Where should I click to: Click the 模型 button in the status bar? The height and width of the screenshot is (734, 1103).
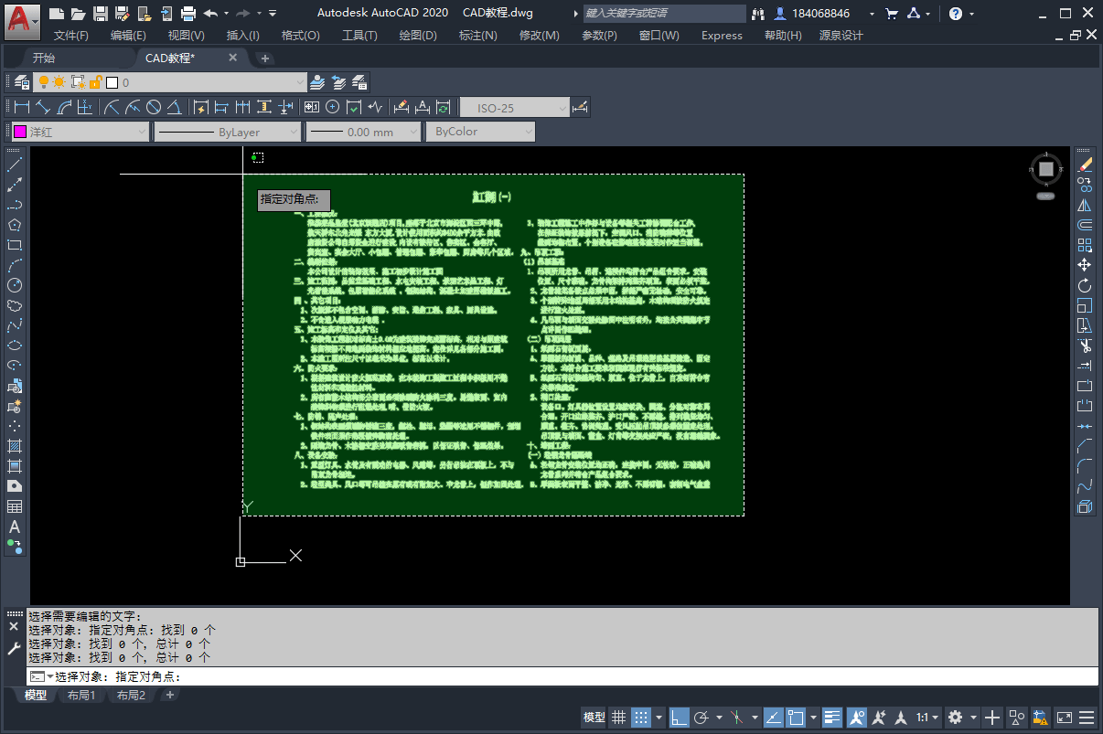click(x=593, y=718)
